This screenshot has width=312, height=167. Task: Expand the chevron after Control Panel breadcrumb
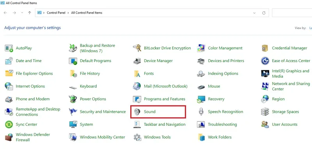click(68, 13)
